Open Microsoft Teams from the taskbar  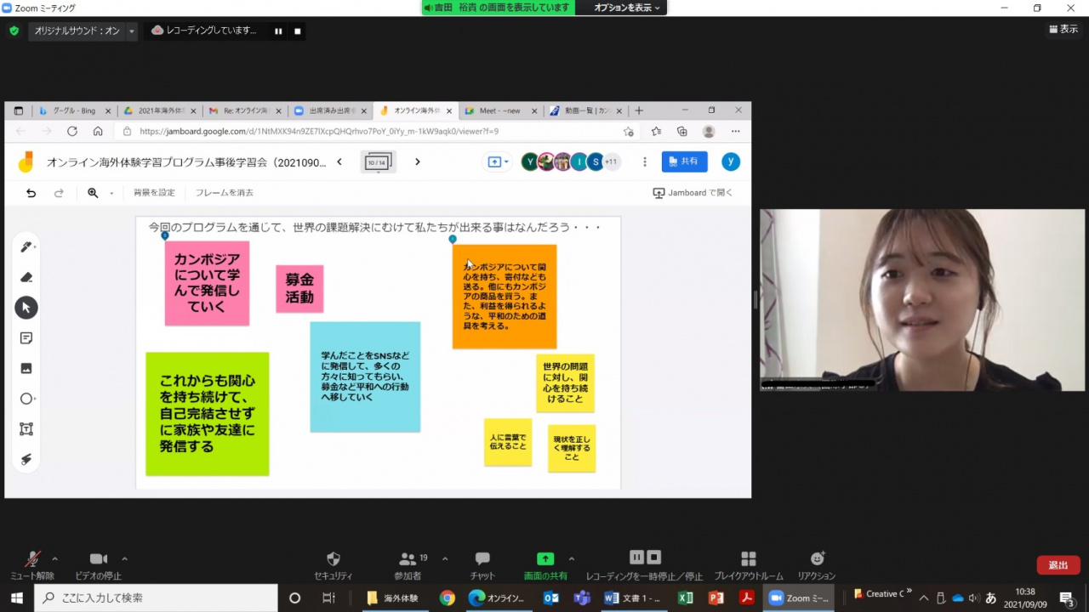pos(582,598)
